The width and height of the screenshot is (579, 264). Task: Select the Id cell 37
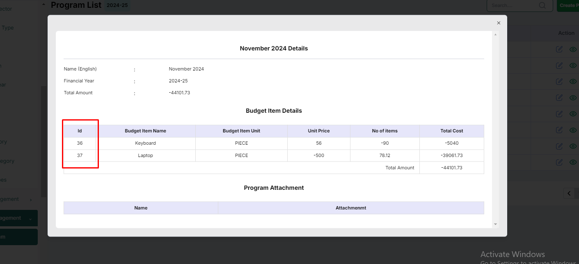(x=80, y=156)
